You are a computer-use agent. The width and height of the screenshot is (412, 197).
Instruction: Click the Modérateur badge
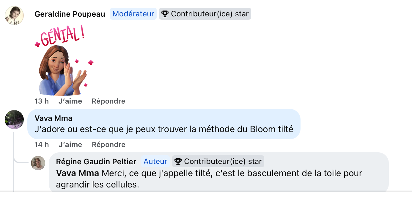point(133,14)
